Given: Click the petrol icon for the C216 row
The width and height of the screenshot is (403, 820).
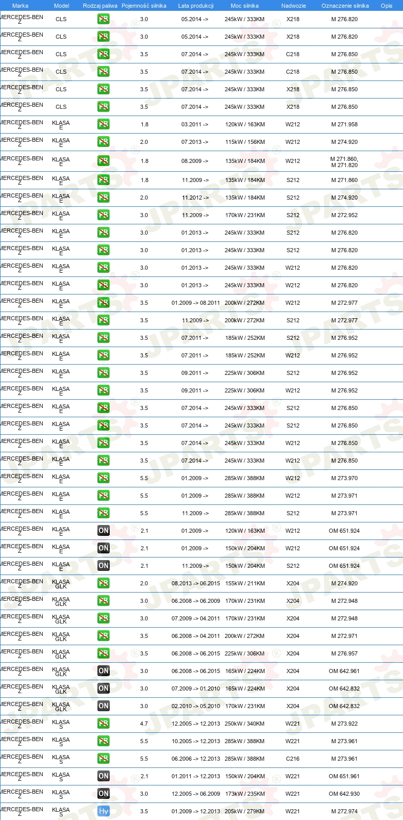Looking at the screenshot, I should 104,759.
